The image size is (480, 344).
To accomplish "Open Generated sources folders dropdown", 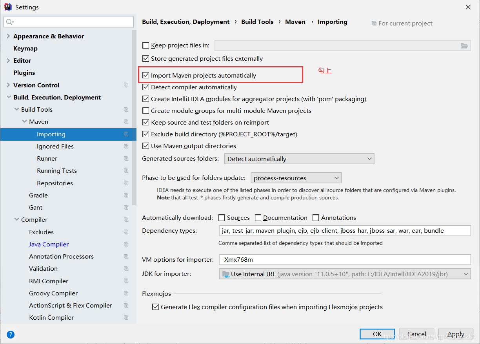I will (x=299, y=159).
